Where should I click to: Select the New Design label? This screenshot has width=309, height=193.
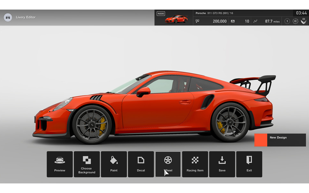point(278,137)
